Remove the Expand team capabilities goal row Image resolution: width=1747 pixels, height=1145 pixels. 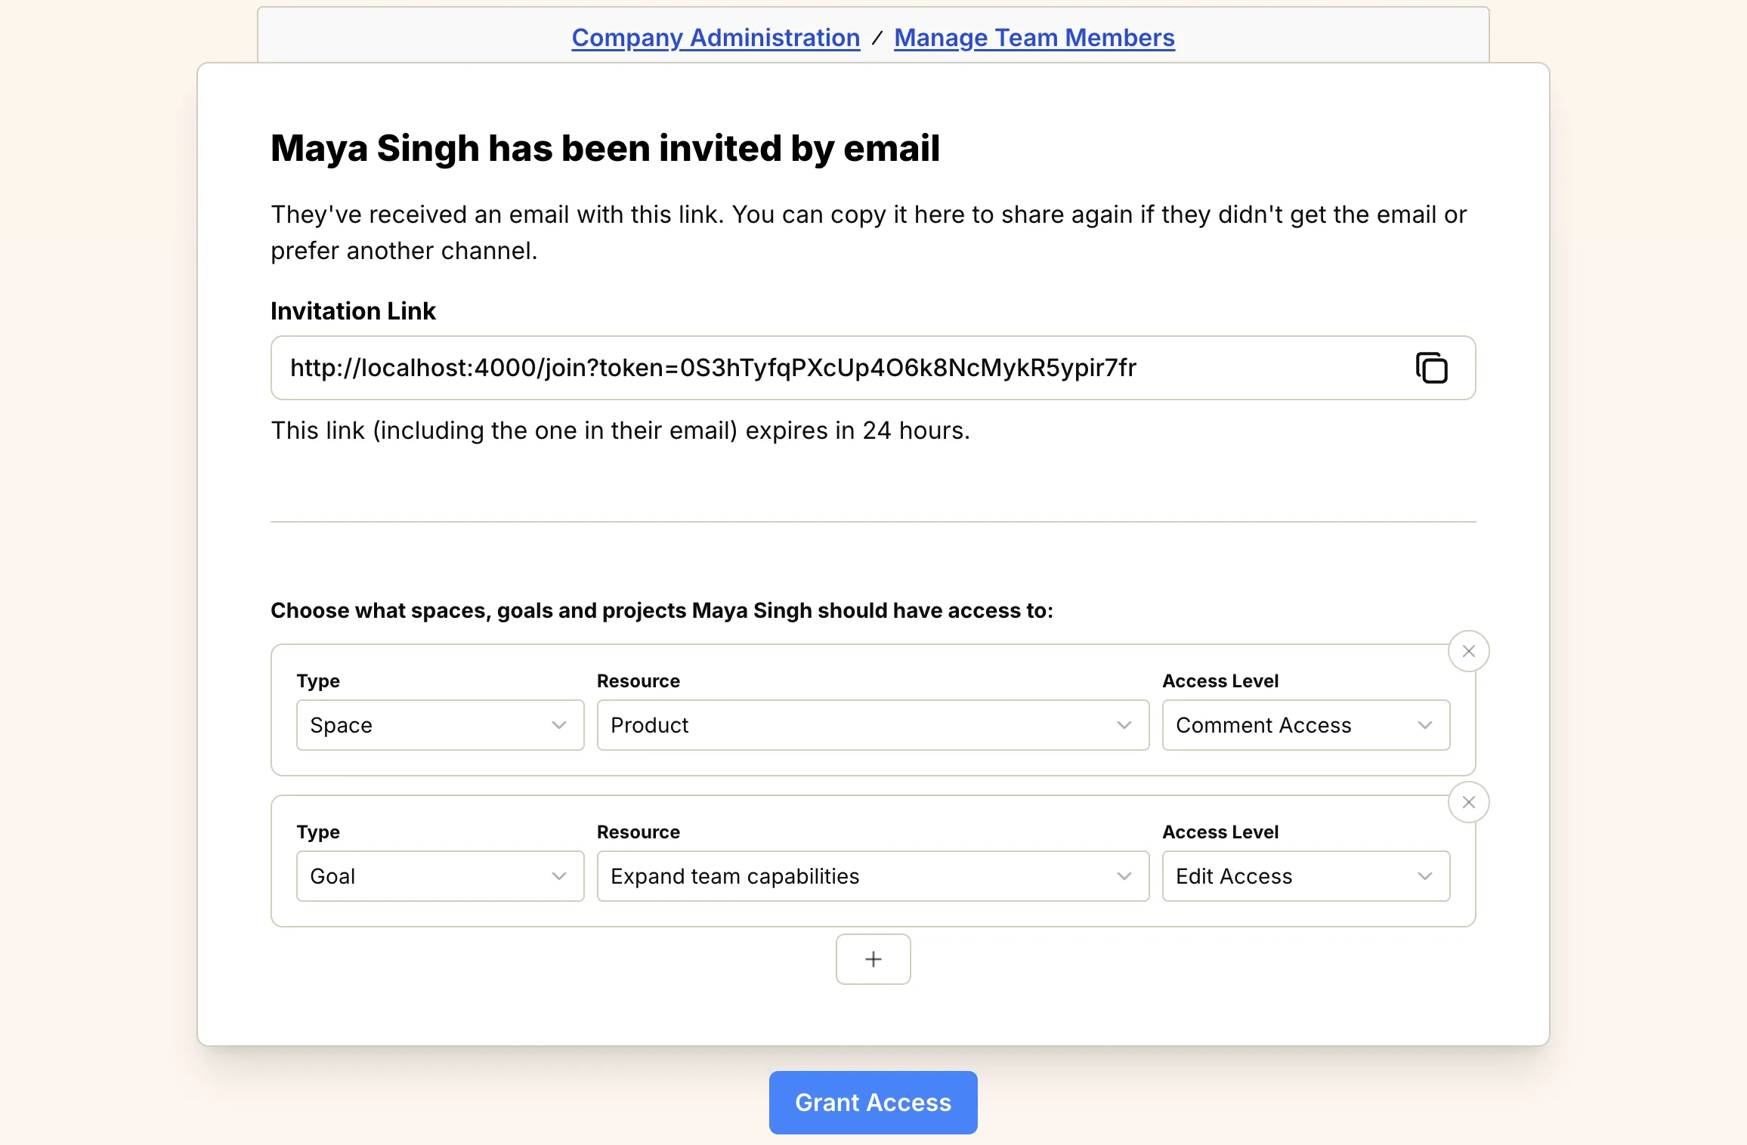pos(1468,801)
